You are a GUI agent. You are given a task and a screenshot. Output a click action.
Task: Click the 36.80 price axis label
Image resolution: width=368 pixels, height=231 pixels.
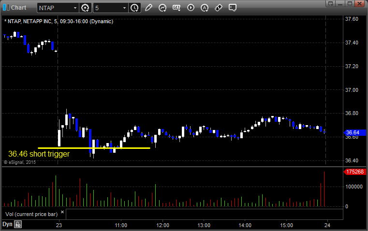352,113
